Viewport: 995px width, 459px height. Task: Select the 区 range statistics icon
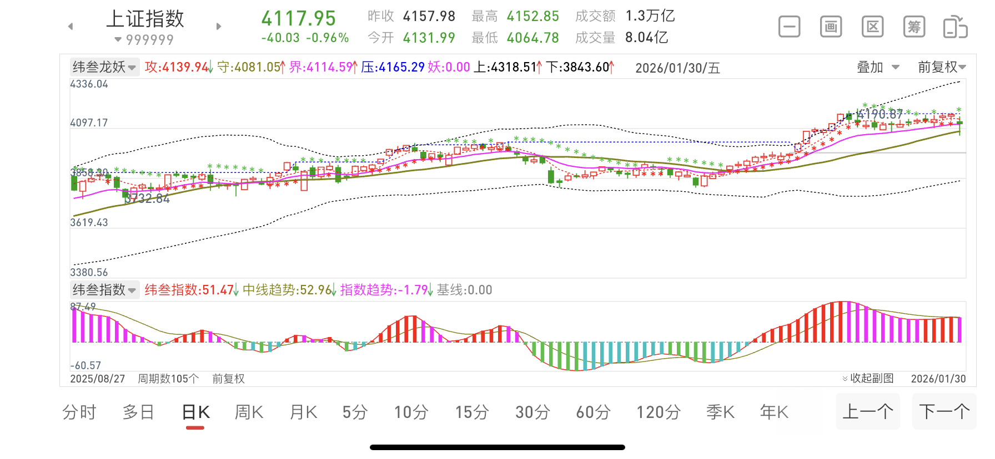pyautogui.click(x=872, y=27)
